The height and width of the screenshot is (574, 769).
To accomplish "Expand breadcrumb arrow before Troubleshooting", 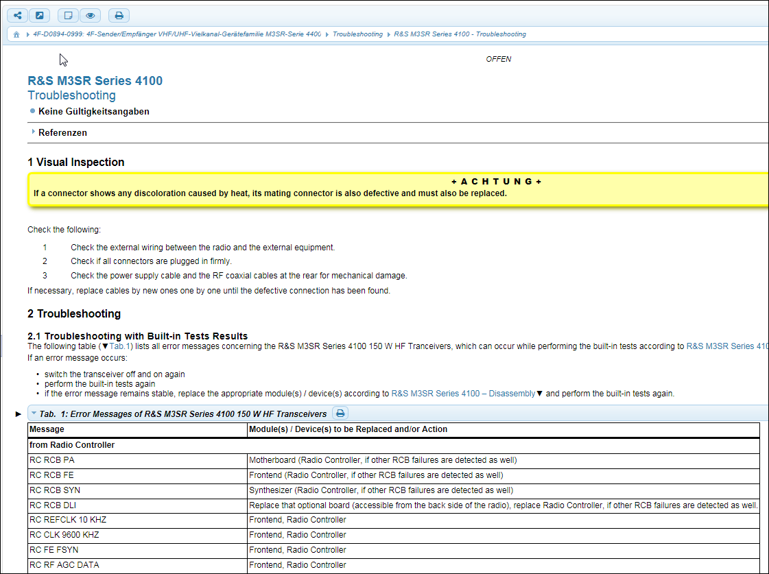I will pos(327,34).
